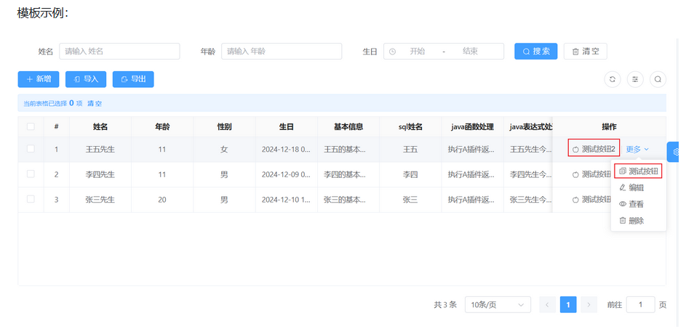Select the checkbox for row 张三先生

(31, 199)
